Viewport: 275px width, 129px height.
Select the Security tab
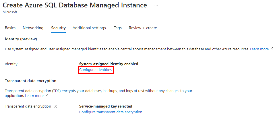[x=58, y=28]
